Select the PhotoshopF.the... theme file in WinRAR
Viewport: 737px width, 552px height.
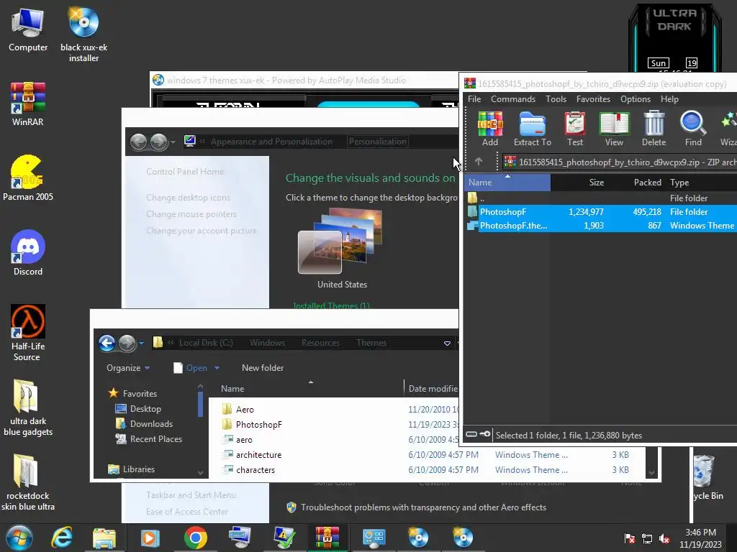(x=602, y=225)
